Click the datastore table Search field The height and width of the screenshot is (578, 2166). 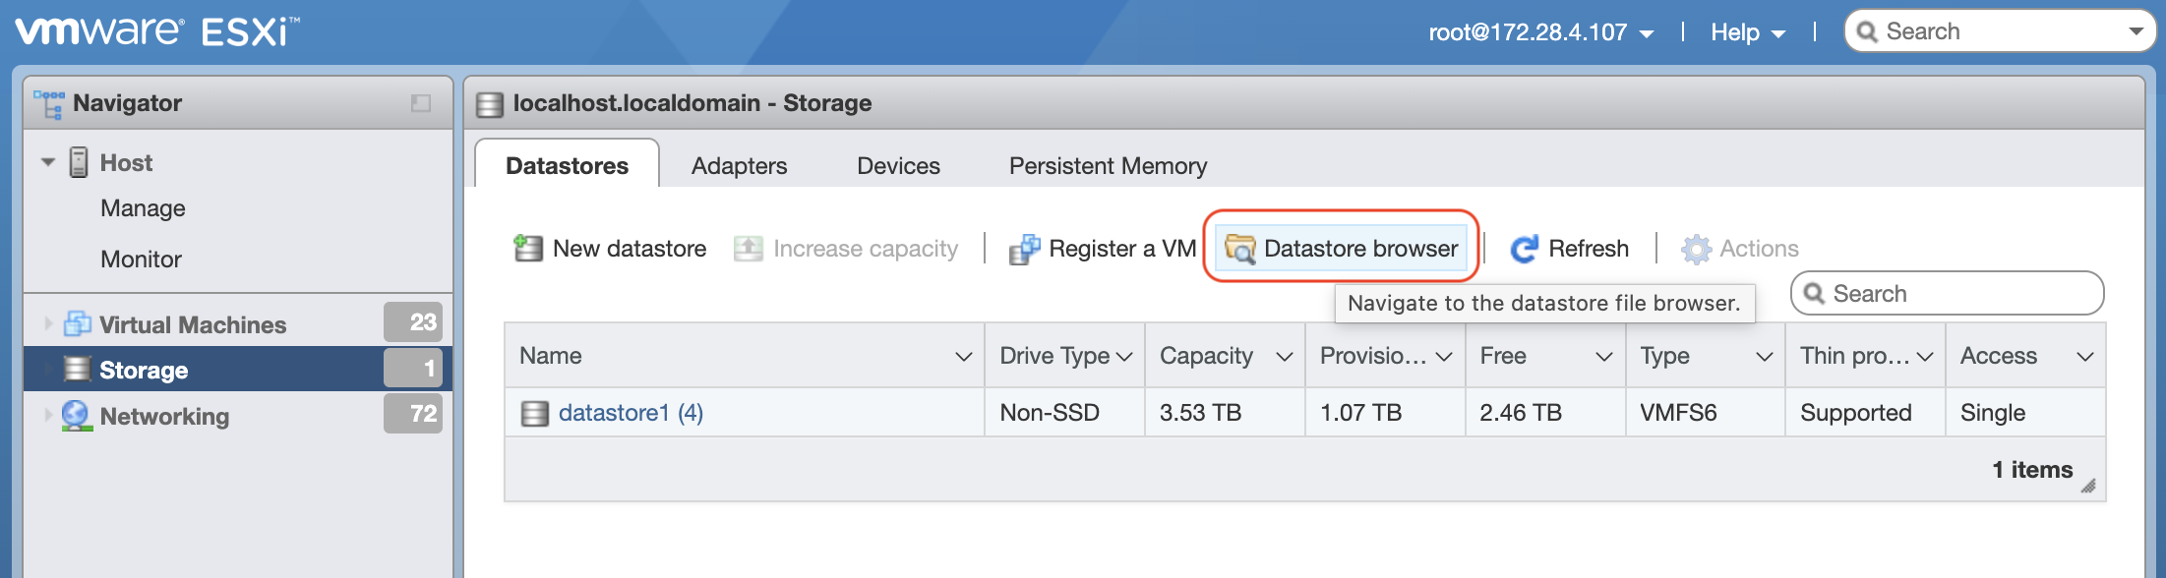point(1948,294)
